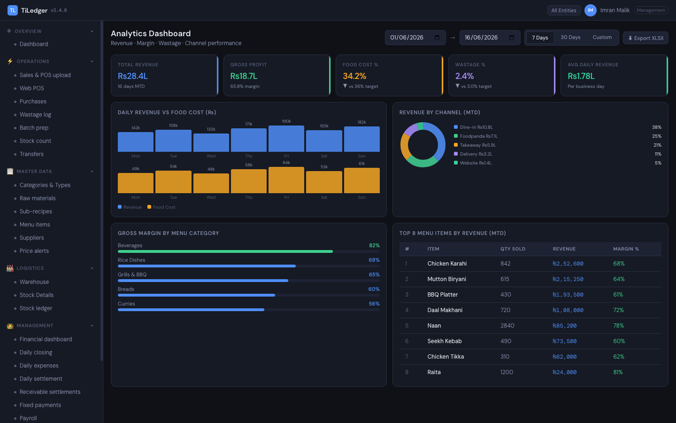Click the end date 16/06/2026 field

(x=490, y=38)
